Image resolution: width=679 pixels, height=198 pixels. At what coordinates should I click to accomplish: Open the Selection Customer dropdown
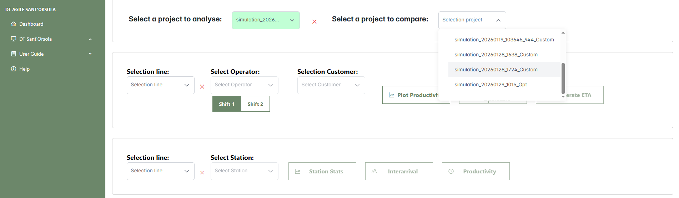click(331, 85)
